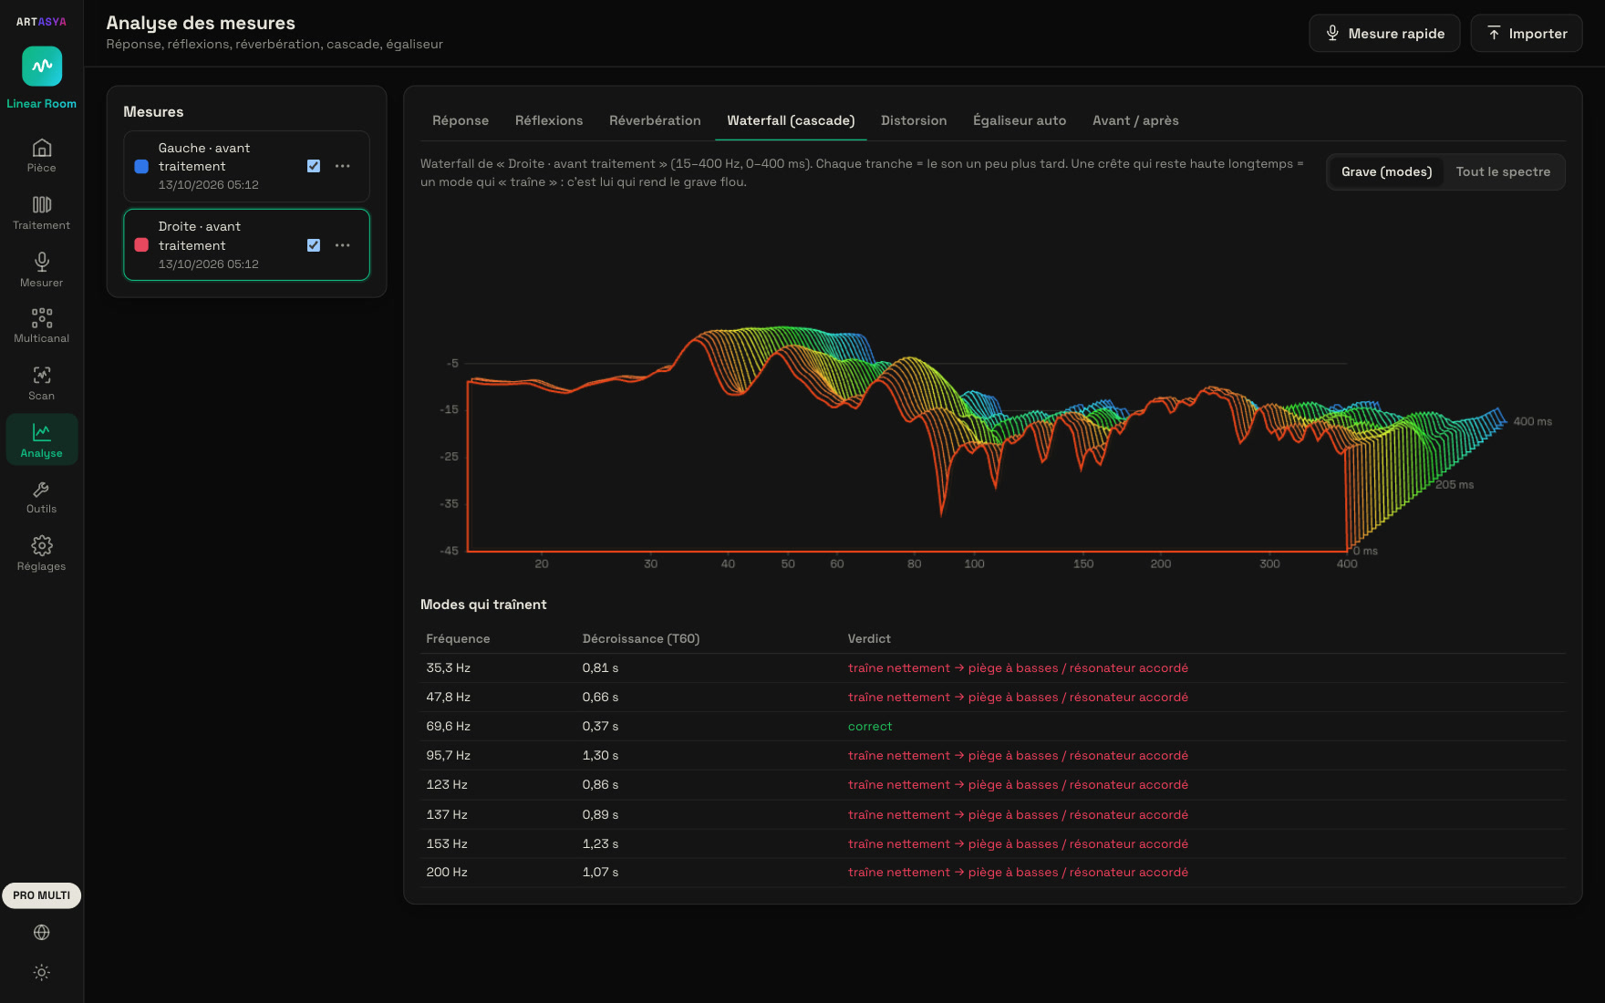Toggle the Gauche avant traitement checkbox
Image resolution: width=1605 pixels, height=1003 pixels.
(314, 166)
